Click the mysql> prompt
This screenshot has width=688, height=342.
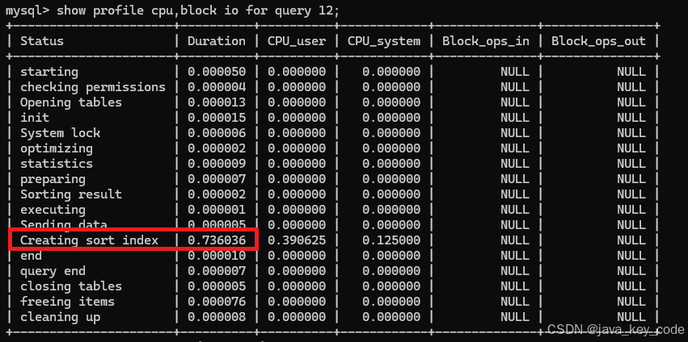25,11
